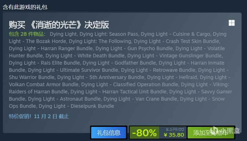The width and height of the screenshot is (247, 141).
Task: Open the 礼包信息 bundle info button
Action: coord(109,133)
